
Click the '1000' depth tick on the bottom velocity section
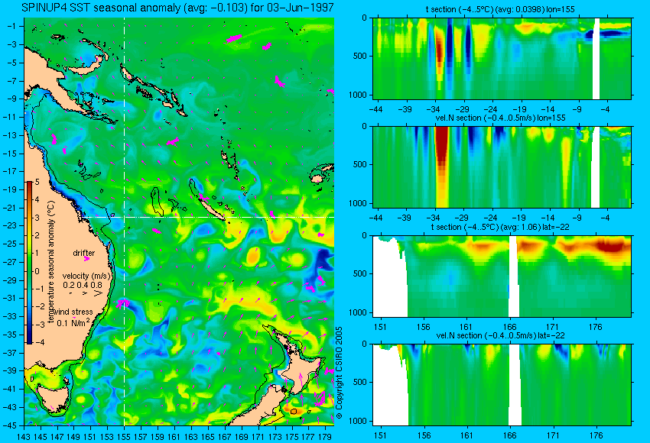click(x=358, y=421)
